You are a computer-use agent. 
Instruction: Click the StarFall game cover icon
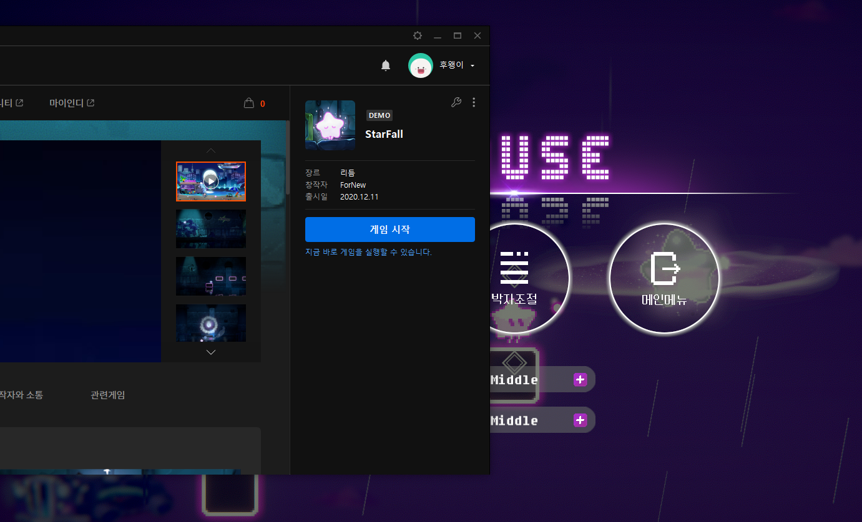[x=330, y=125]
